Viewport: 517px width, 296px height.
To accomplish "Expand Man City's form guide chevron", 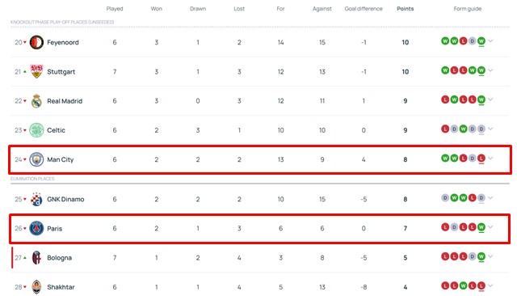I will pyautogui.click(x=490, y=158).
